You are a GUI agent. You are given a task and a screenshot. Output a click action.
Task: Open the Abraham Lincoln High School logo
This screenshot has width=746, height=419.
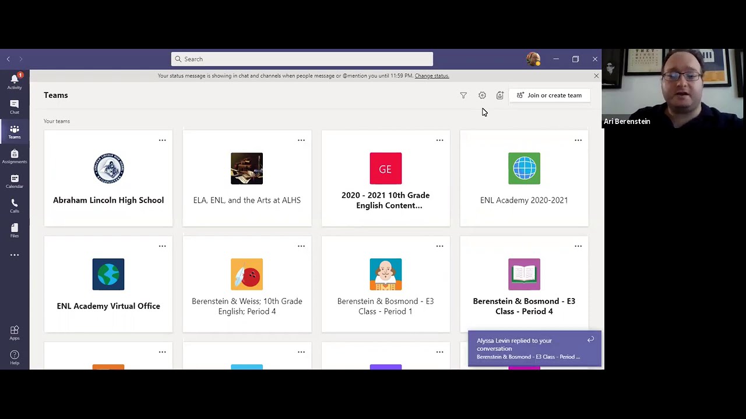pos(108,168)
